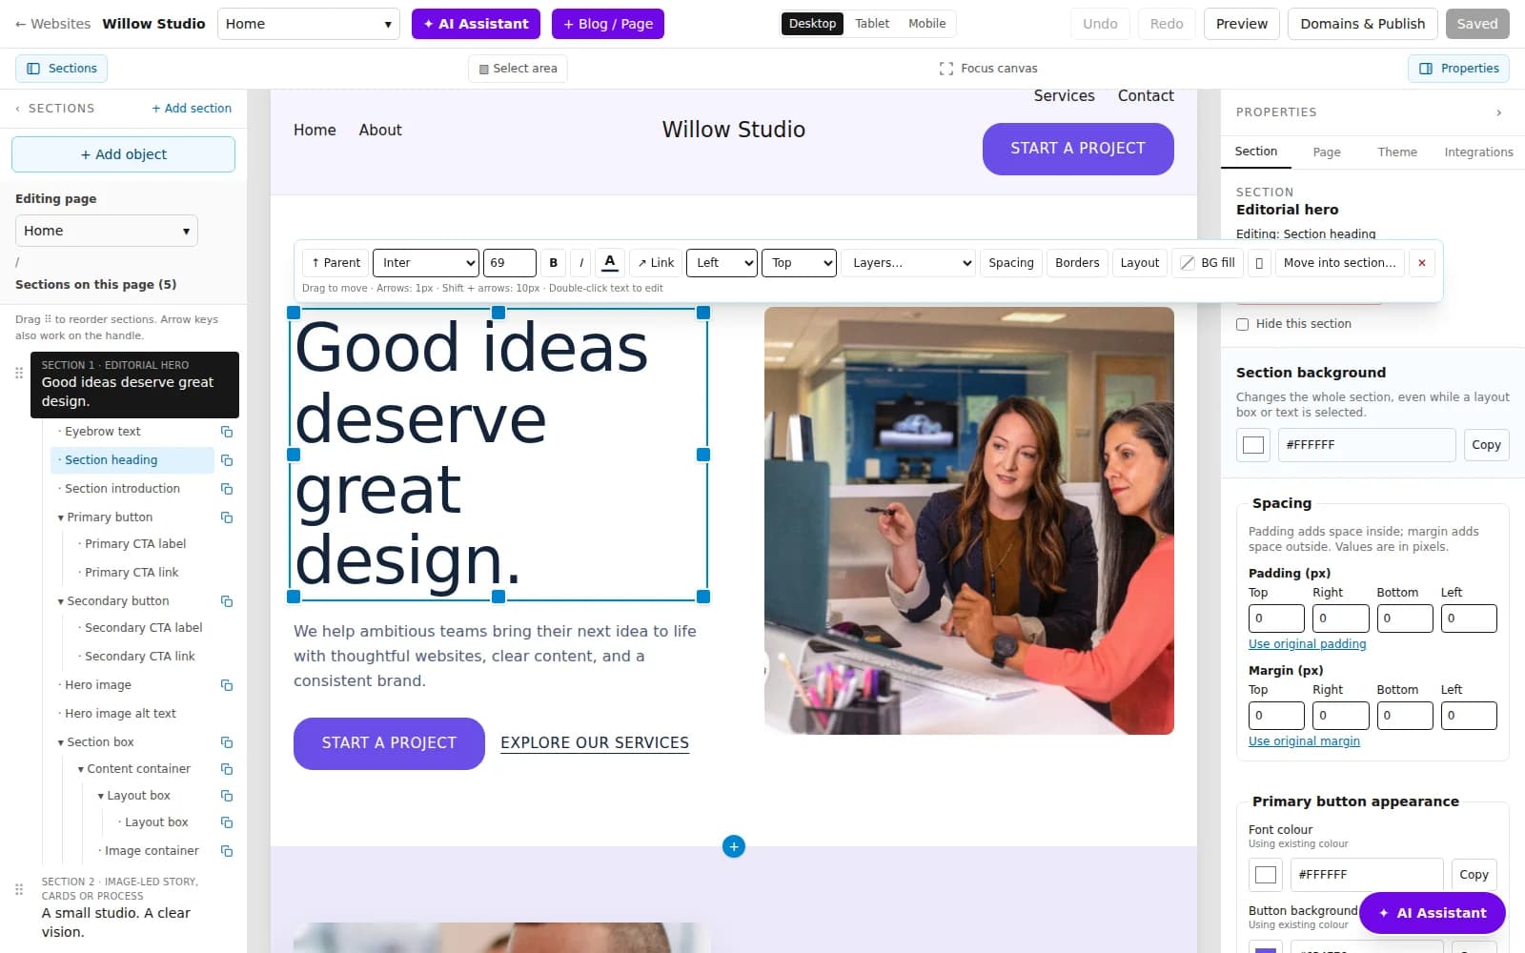This screenshot has width=1525, height=953.
Task: Click the copy icon on the Primary button row
Action: [227, 517]
